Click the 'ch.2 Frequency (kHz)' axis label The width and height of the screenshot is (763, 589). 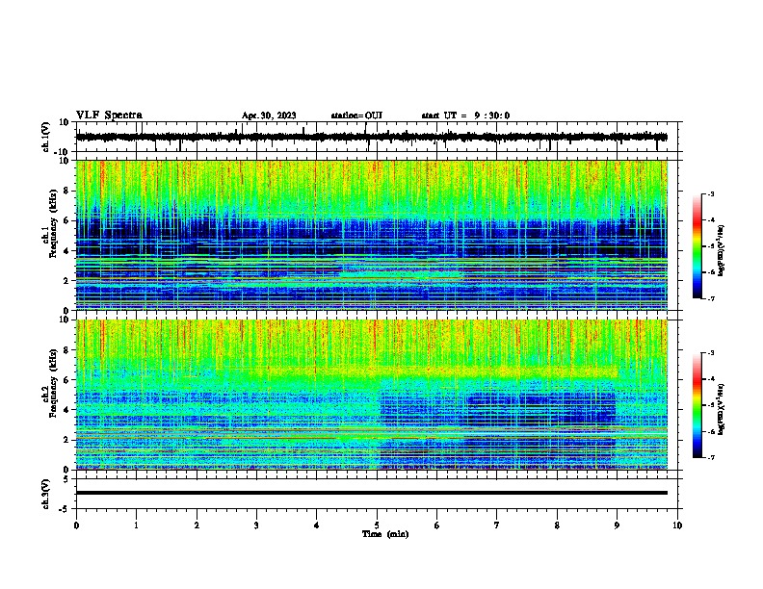click(49, 383)
